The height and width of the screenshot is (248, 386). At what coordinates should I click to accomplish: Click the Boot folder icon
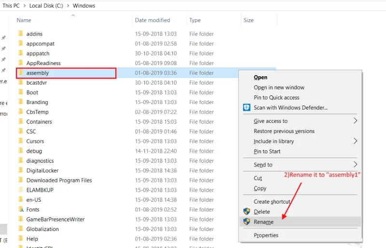[x=21, y=92]
